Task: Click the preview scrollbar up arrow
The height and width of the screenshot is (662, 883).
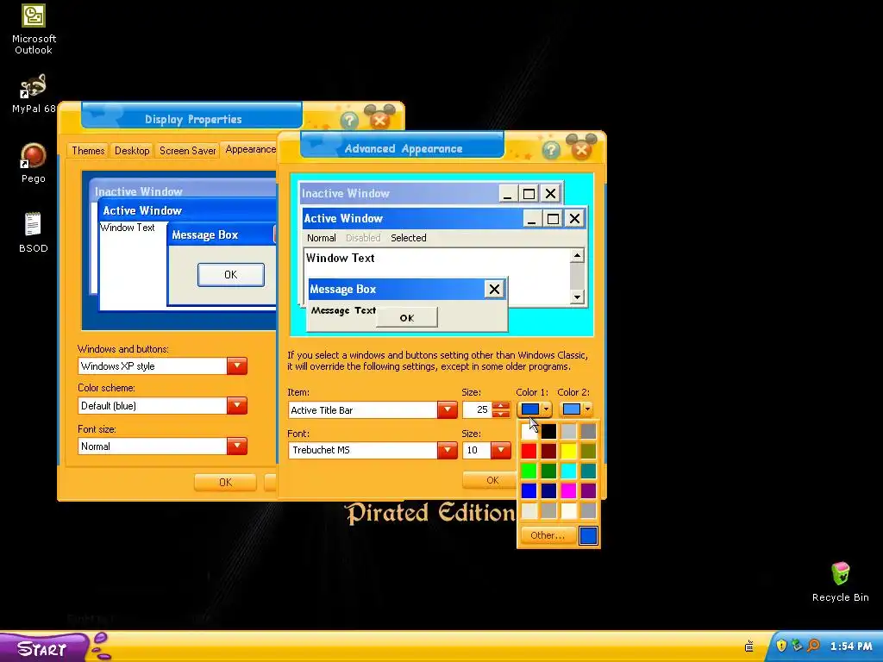Action: pyautogui.click(x=577, y=256)
